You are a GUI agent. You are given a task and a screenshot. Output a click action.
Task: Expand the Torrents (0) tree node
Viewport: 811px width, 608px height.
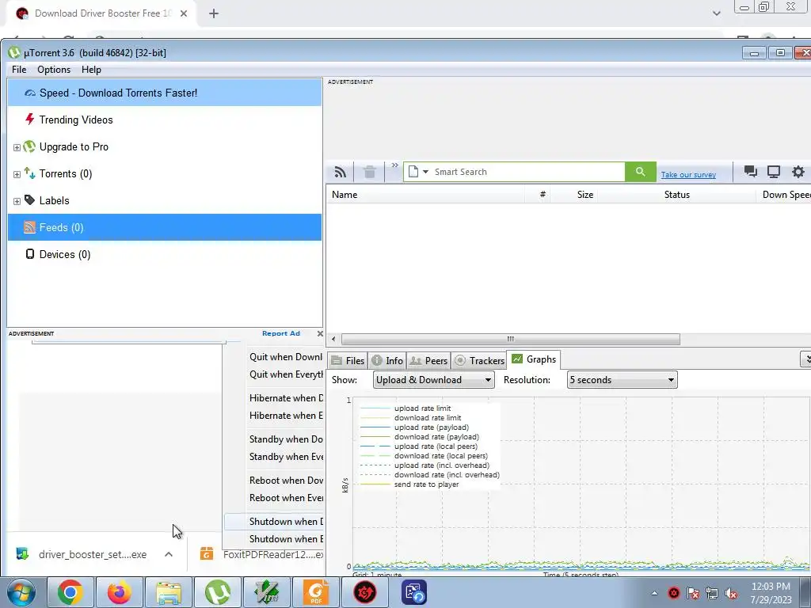17,174
